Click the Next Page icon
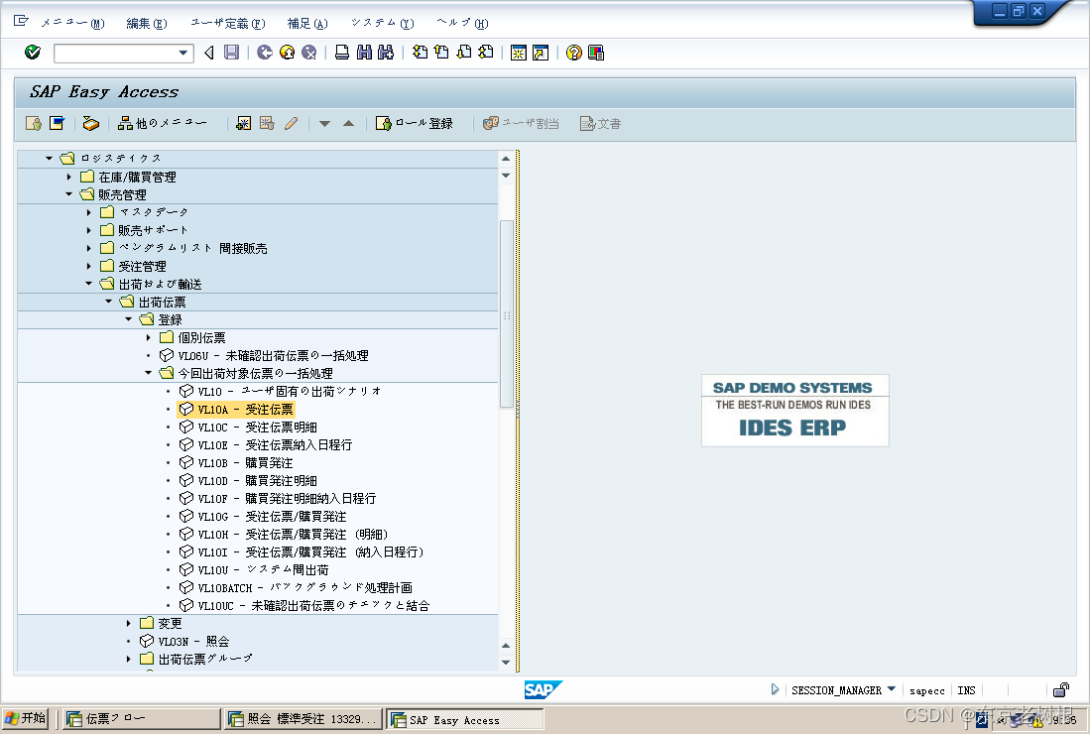This screenshot has height=734, width=1090. pyautogui.click(x=463, y=53)
